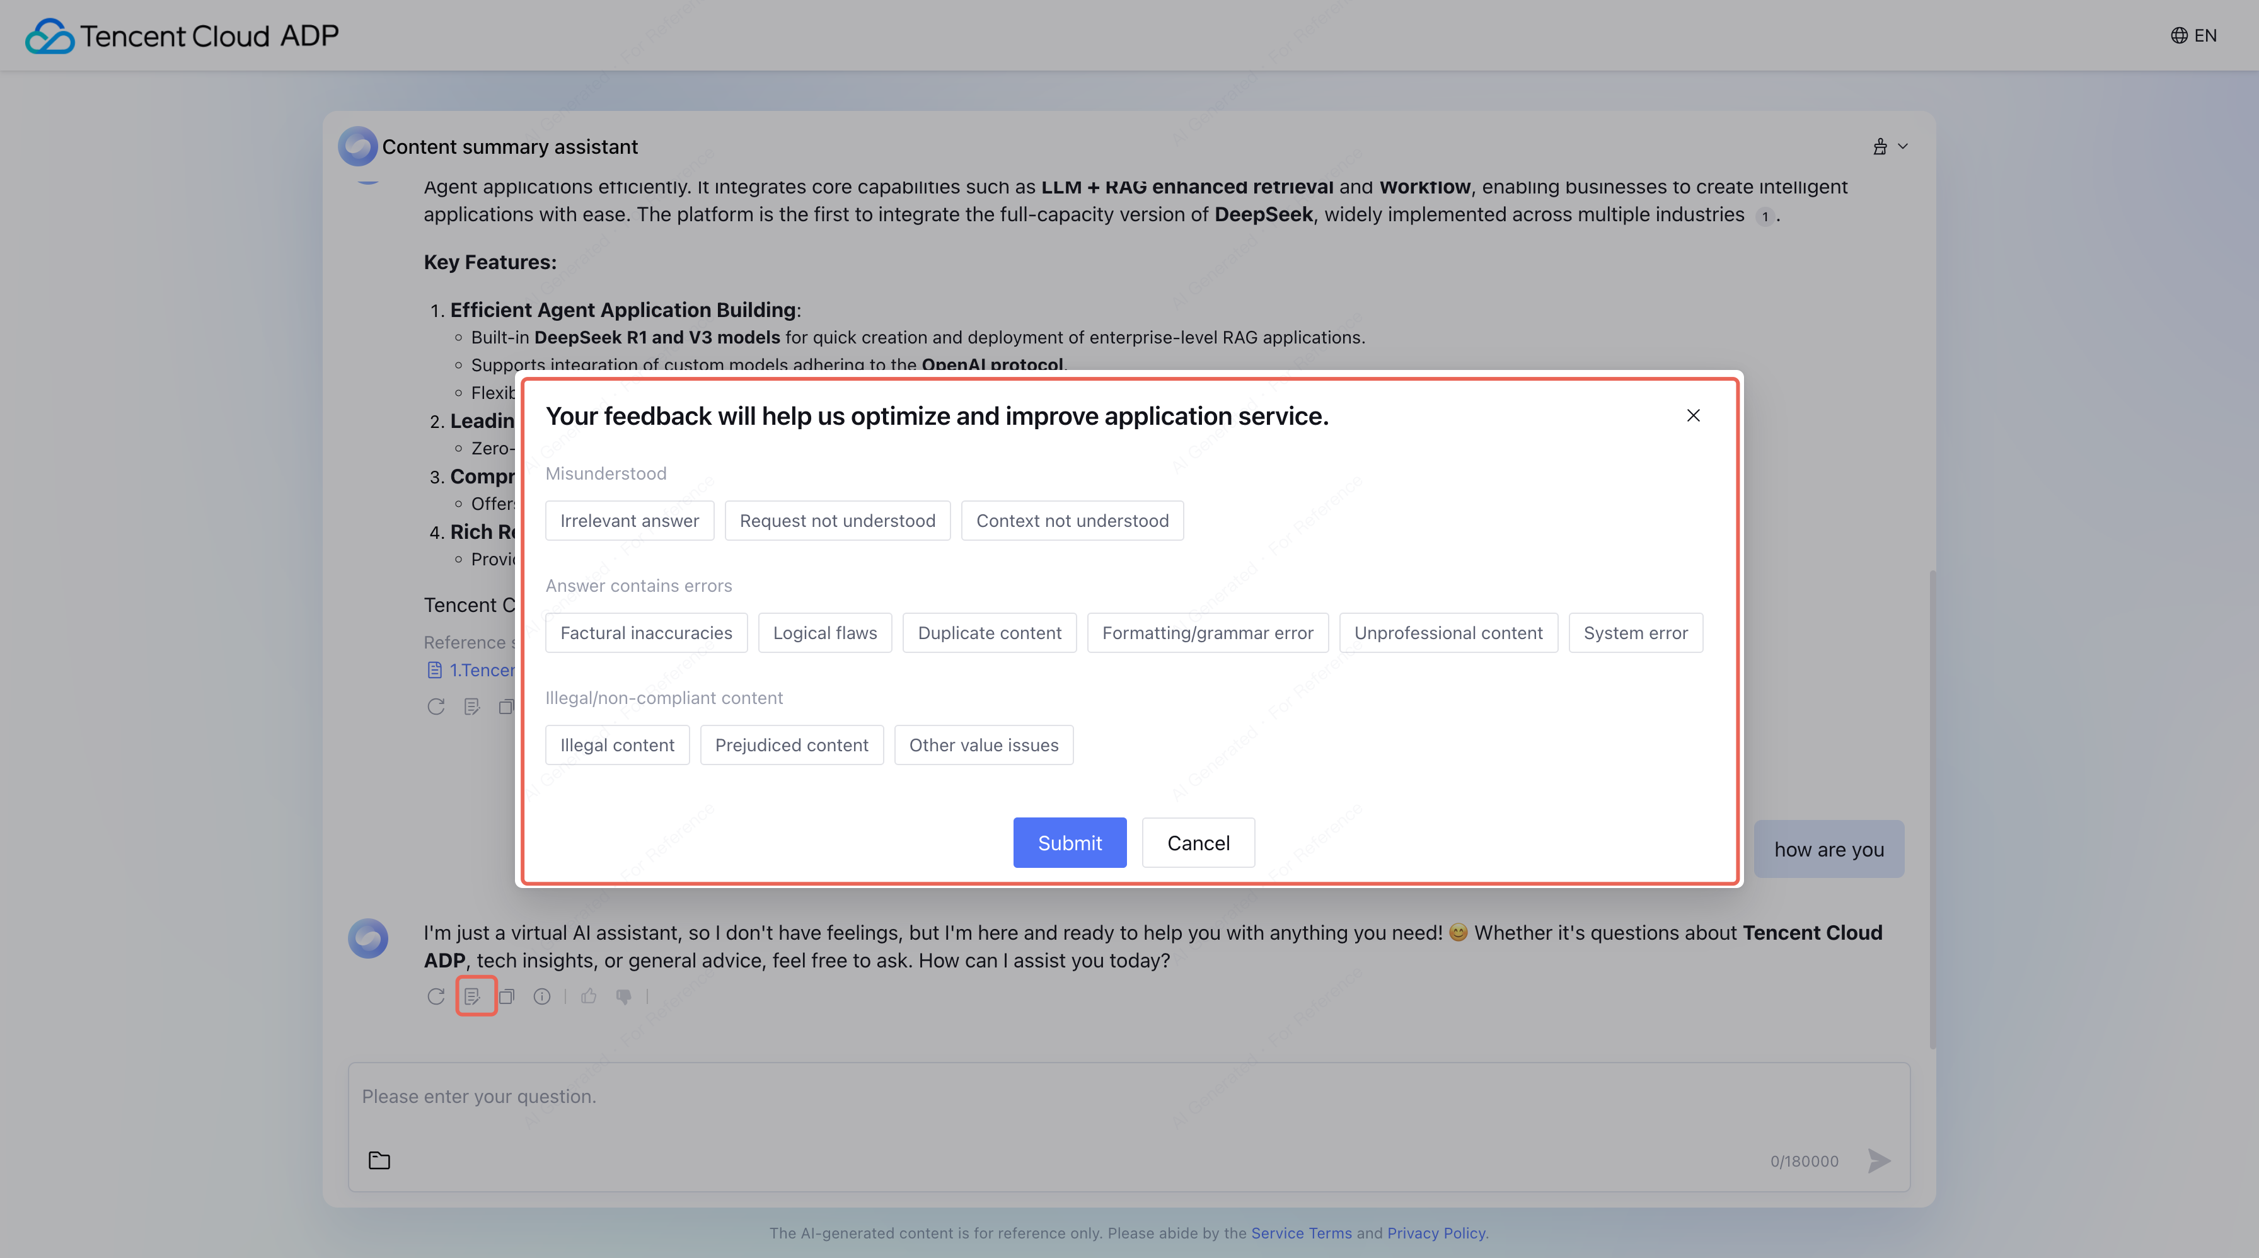The width and height of the screenshot is (2259, 1258).
Task: Select the Irrelevant answer tag
Action: pos(629,521)
